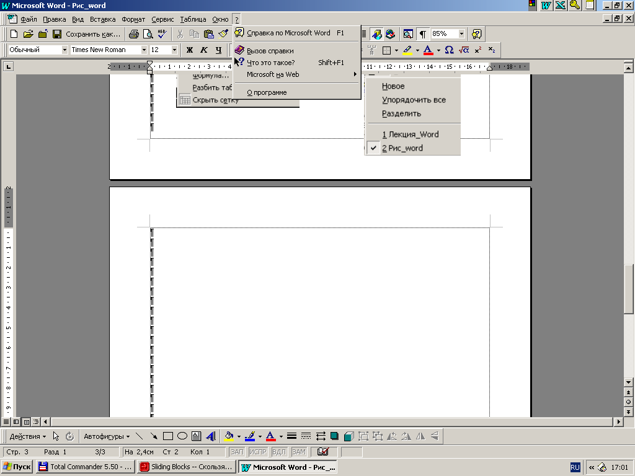
Task: Select the Oval drawing tool
Action: [x=182, y=436]
